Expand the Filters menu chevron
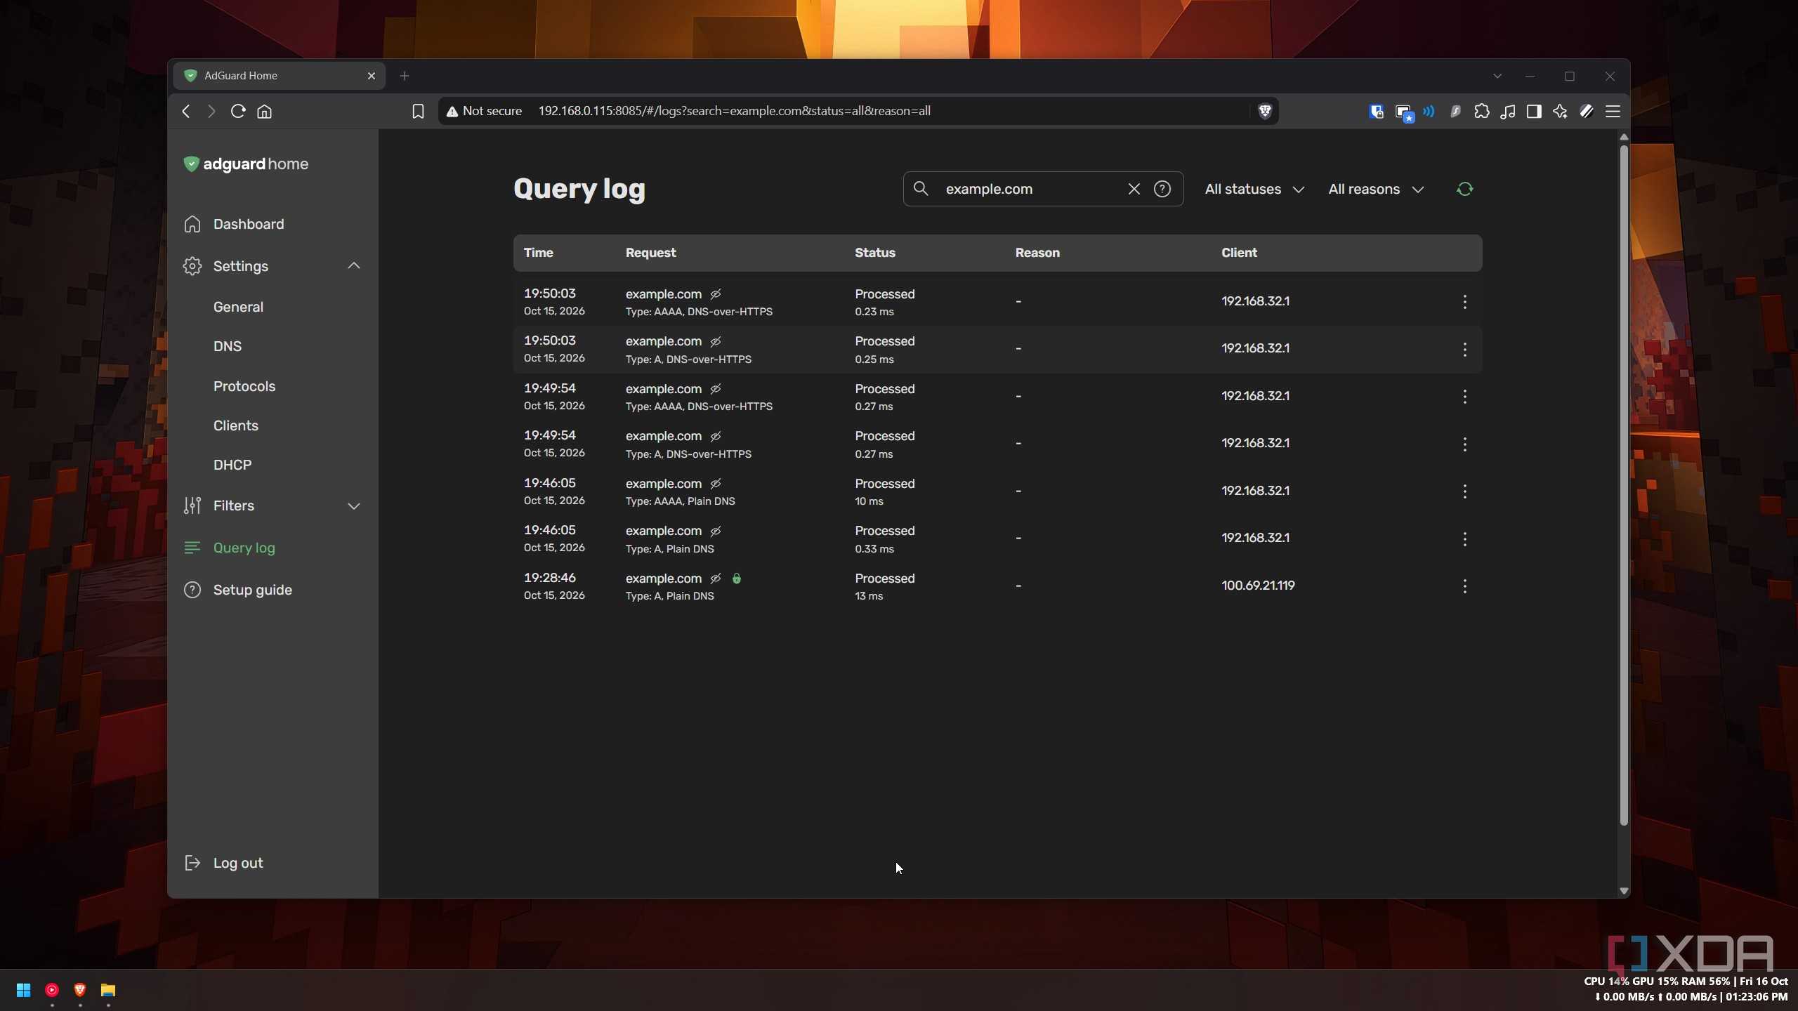 354,506
